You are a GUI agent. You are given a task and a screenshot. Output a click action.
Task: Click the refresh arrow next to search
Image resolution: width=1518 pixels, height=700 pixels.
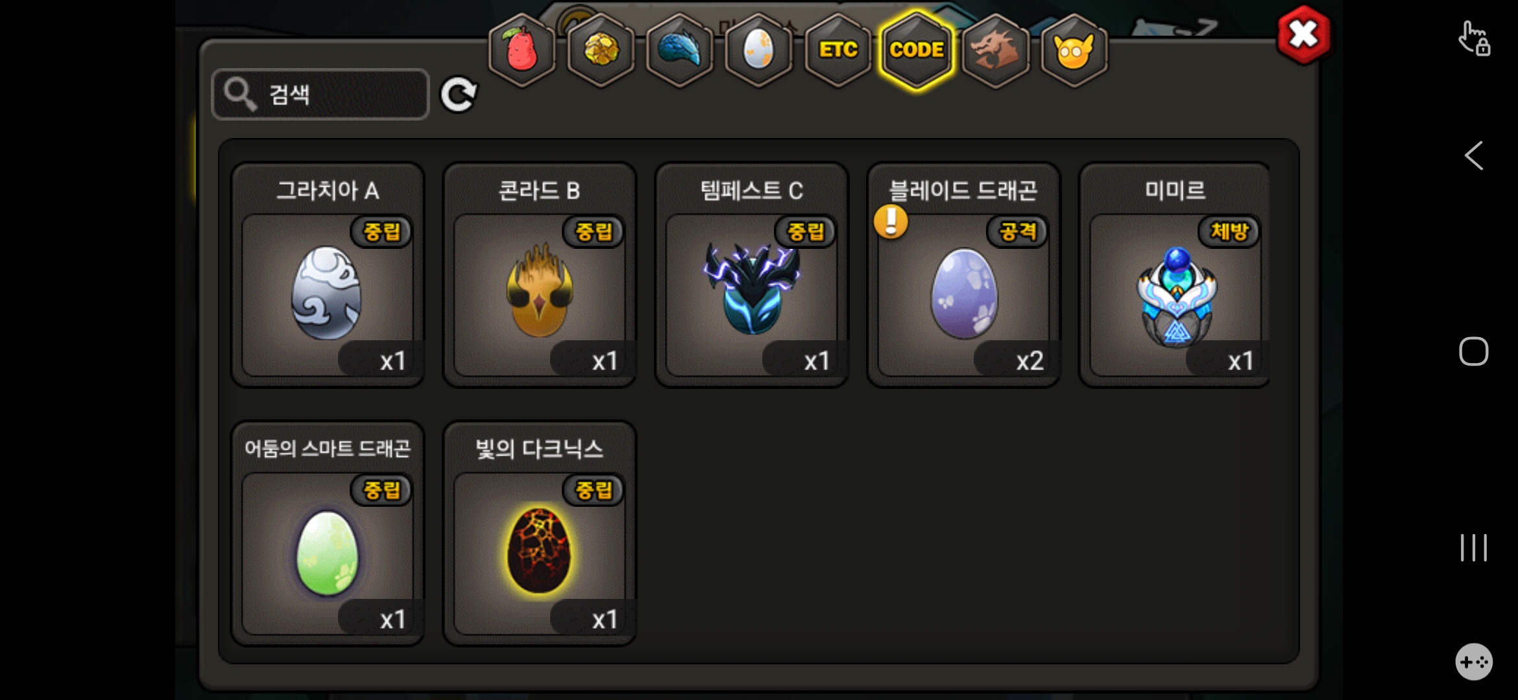[459, 95]
